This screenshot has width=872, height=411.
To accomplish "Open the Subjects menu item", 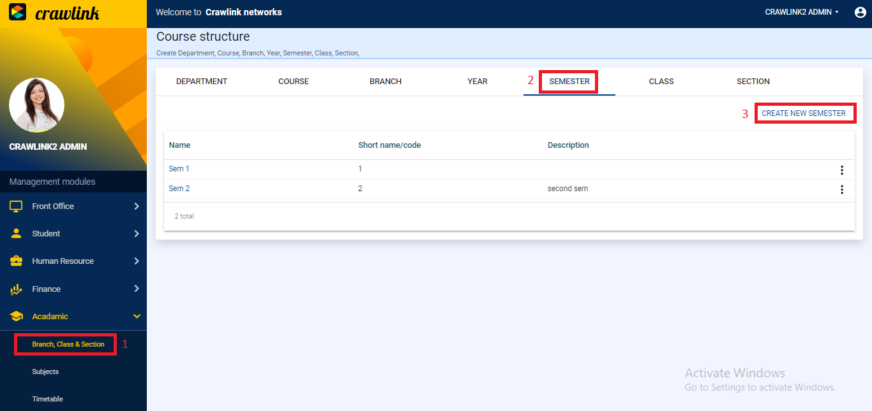I will 45,371.
